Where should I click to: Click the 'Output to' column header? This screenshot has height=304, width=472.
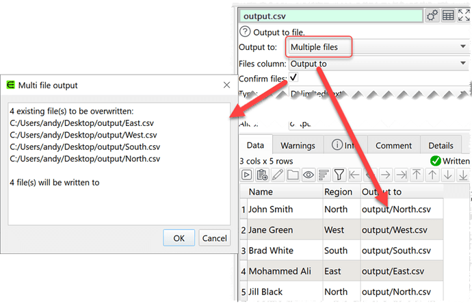[x=402, y=192]
